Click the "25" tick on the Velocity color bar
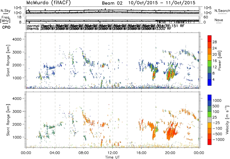The image size is (230, 159). click(x=215, y=117)
